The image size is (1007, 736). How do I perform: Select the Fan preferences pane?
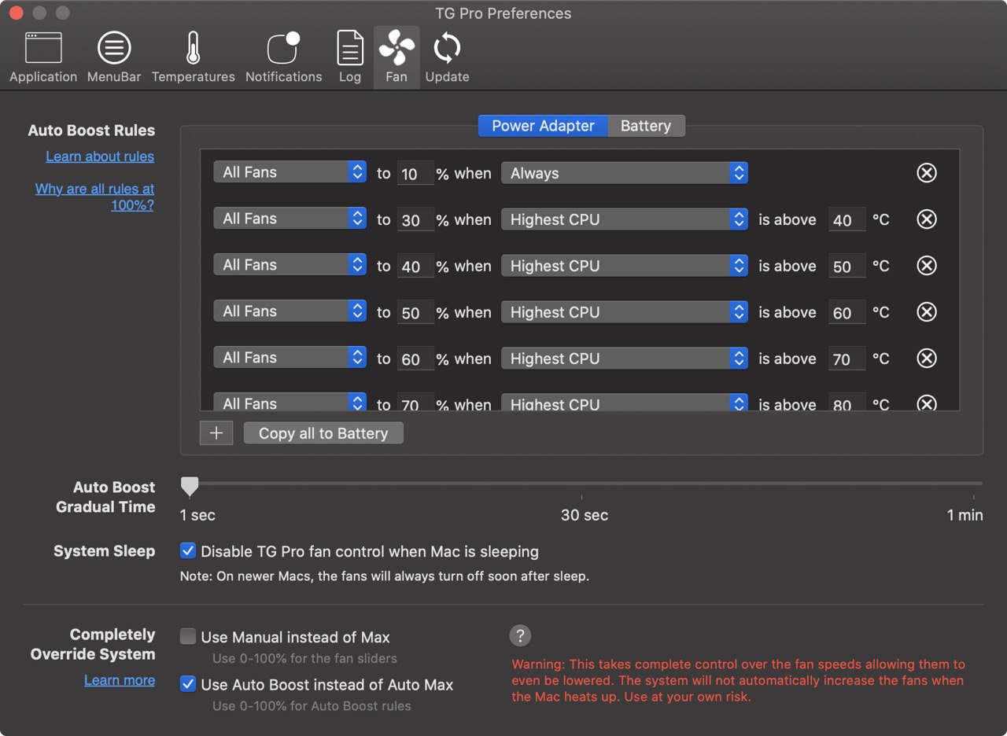(x=397, y=57)
